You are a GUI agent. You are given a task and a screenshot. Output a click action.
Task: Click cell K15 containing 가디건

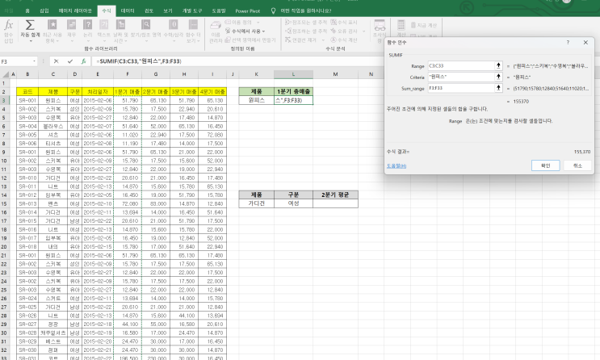pos(256,203)
